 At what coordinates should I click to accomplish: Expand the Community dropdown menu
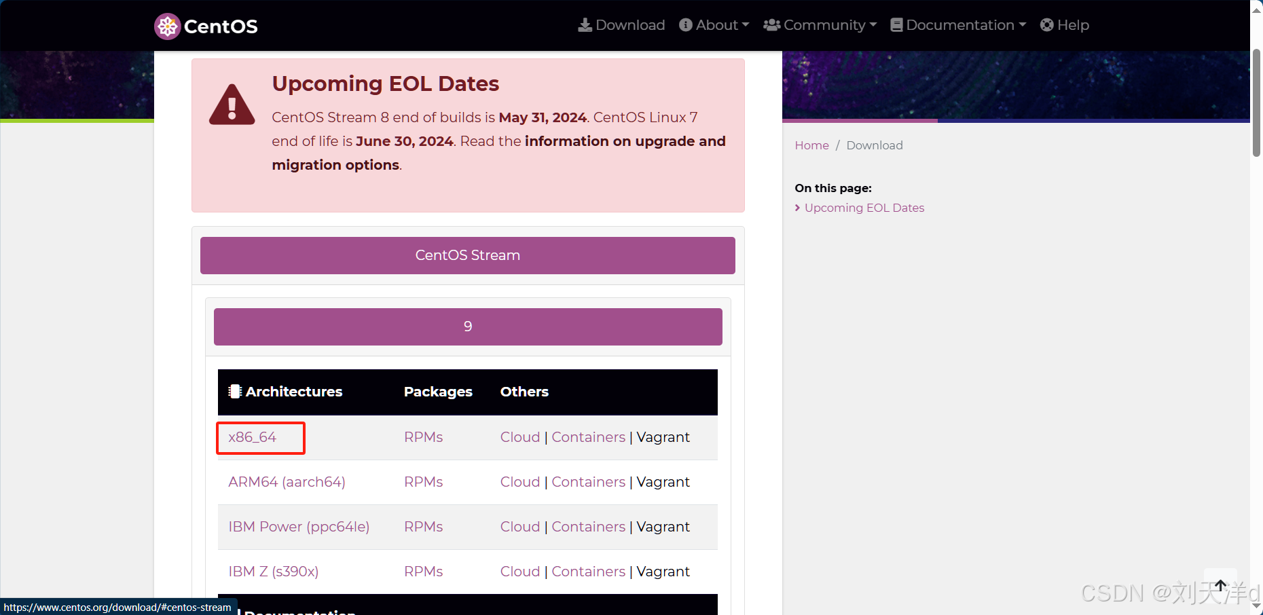(820, 25)
